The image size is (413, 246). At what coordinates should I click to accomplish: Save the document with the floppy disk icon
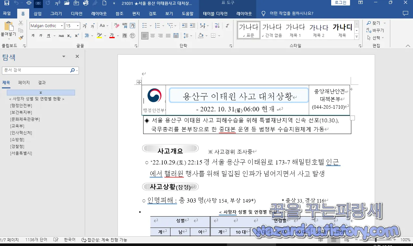click(7, 3)
